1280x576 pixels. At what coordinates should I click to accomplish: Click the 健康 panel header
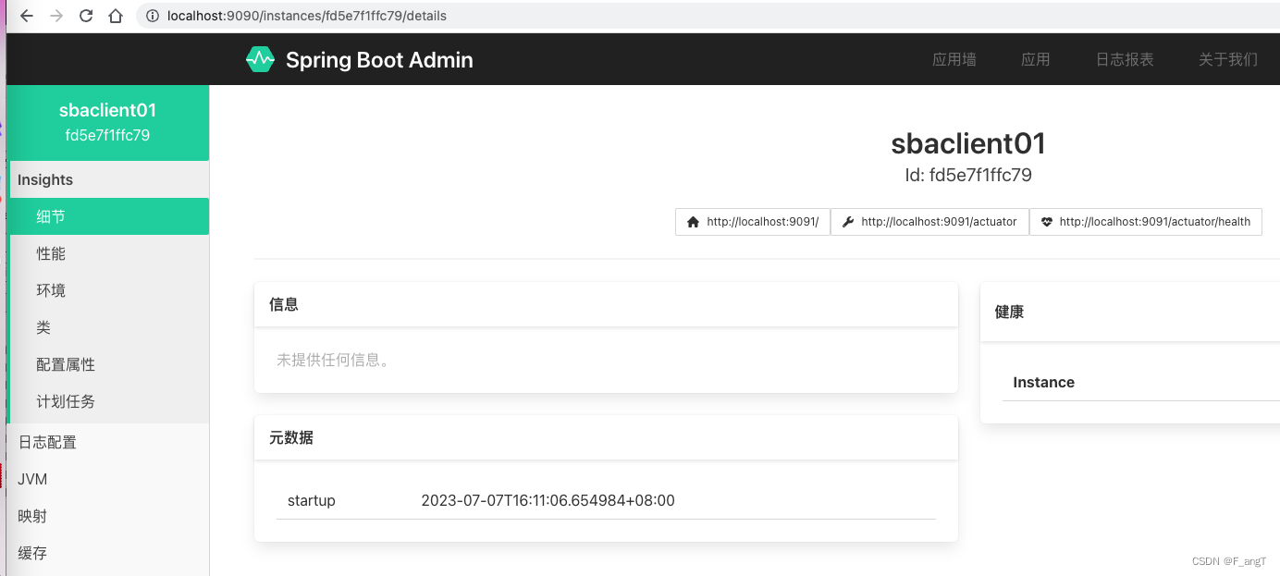click(x=1130, y=312)
